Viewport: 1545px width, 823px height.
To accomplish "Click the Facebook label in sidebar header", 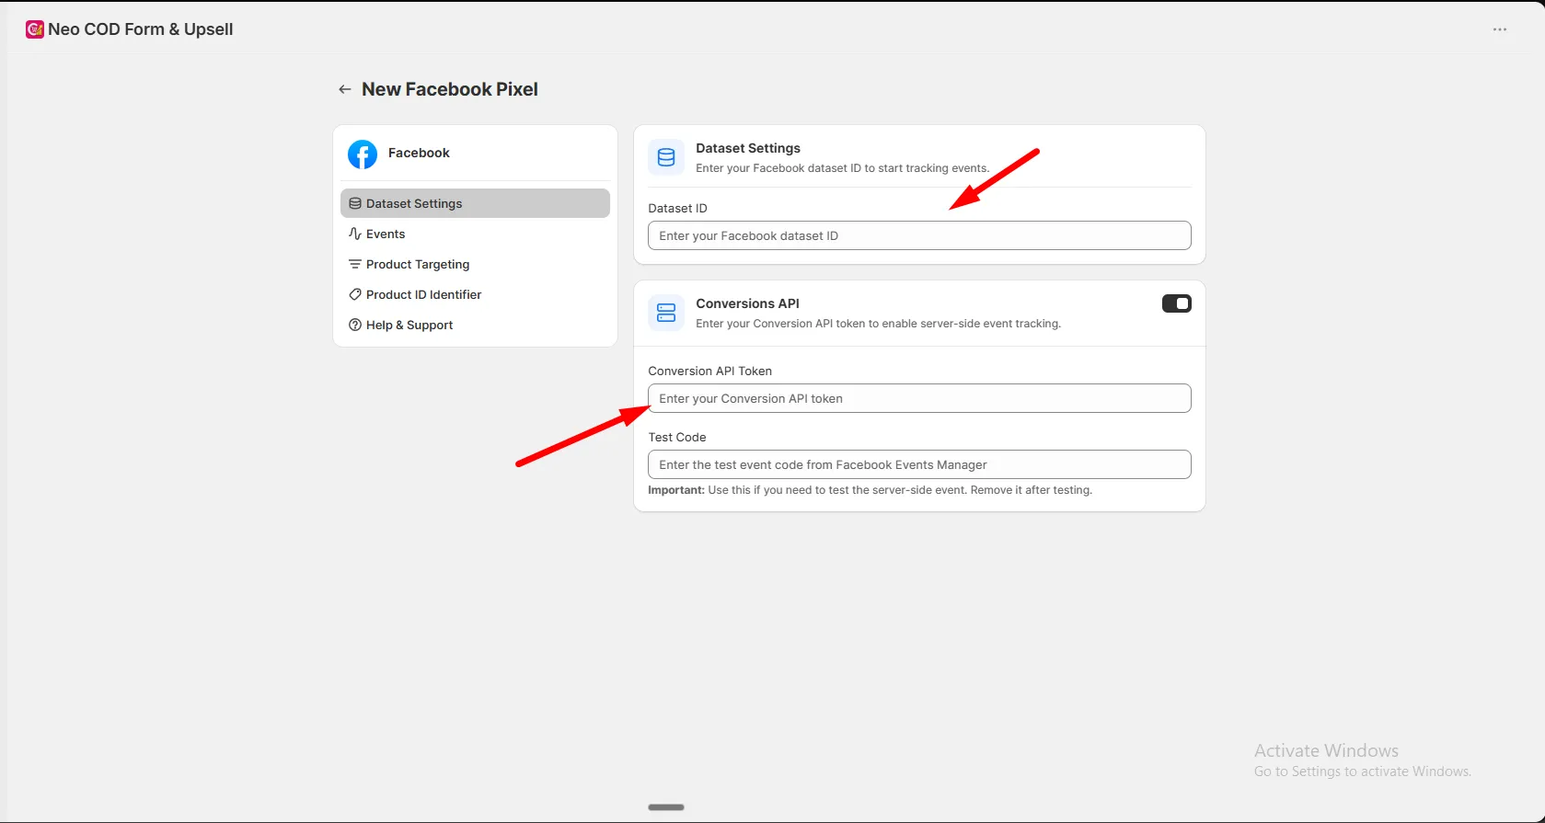I will [419, 153].
